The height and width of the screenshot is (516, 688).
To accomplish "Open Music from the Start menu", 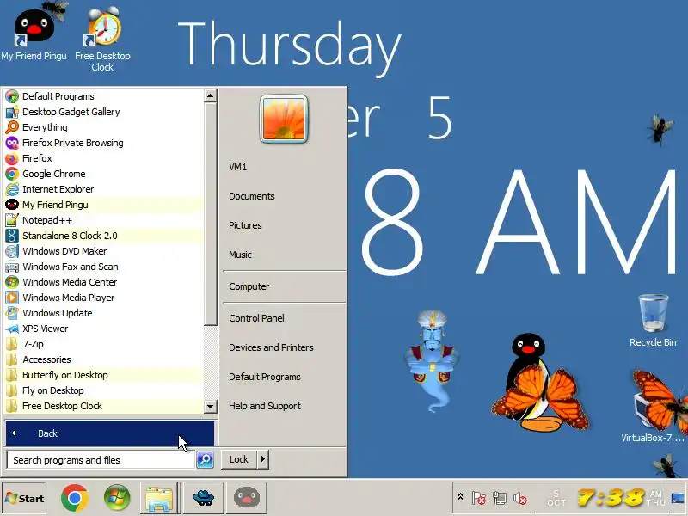I will tap(240, 255).
